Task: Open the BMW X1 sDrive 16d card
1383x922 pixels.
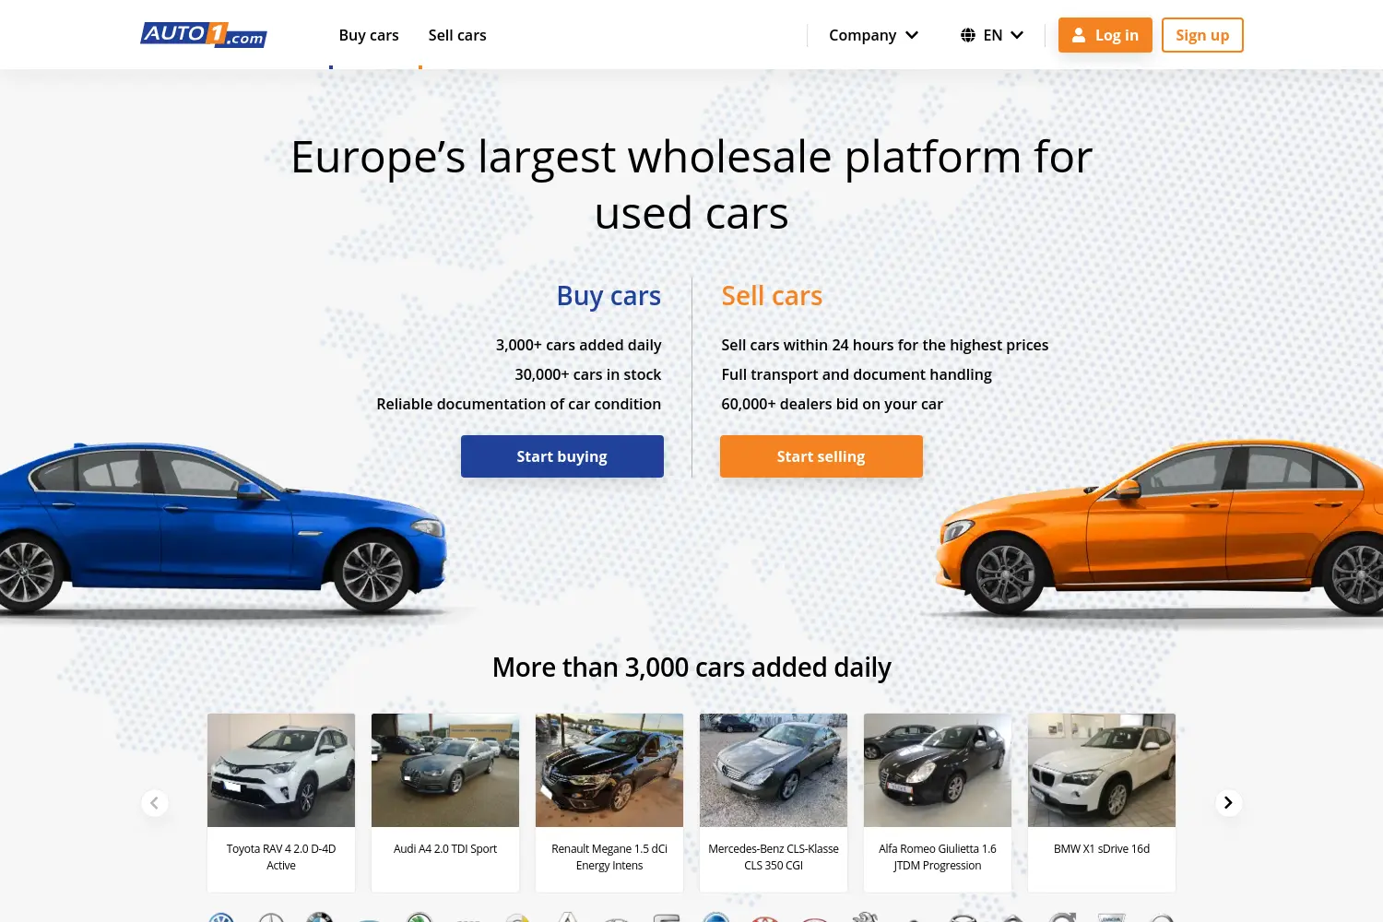Action: click(1102, 802)
